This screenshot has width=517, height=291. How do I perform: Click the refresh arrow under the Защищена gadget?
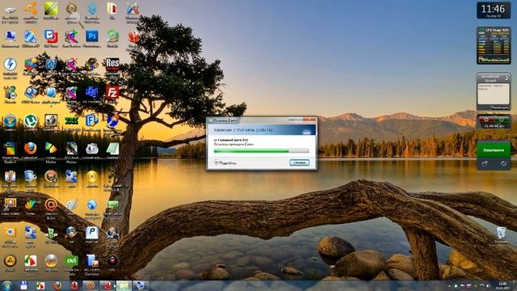503,163
